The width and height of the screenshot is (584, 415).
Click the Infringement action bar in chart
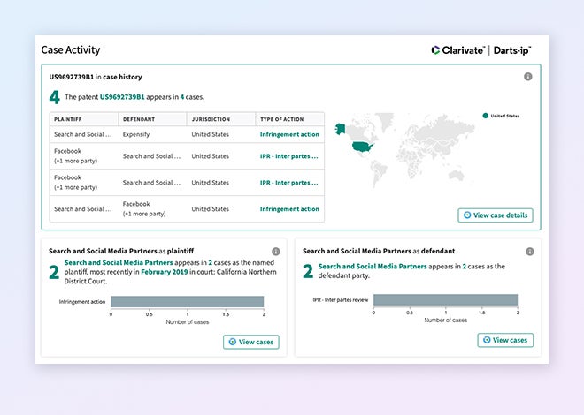point(187,302)
